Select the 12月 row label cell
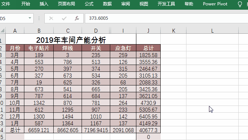The height and width of the screenshot is (140, 248). (15, 116)
